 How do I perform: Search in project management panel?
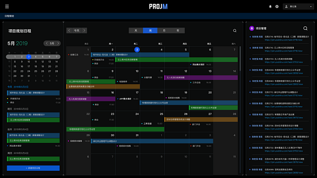coord(305,28)
